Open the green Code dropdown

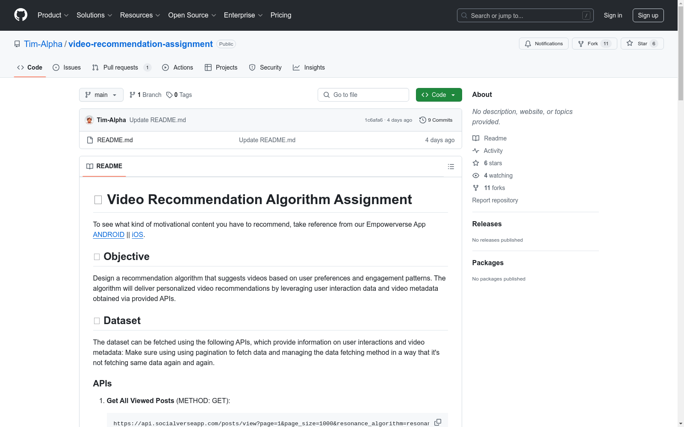439,95
